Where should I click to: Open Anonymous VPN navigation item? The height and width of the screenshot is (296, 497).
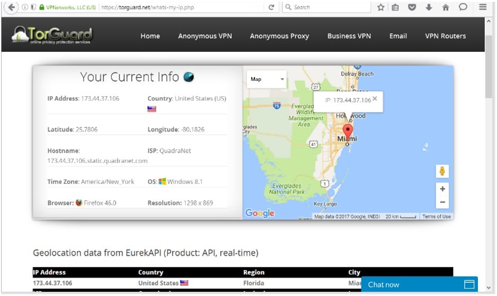click(x=205, y=36)
